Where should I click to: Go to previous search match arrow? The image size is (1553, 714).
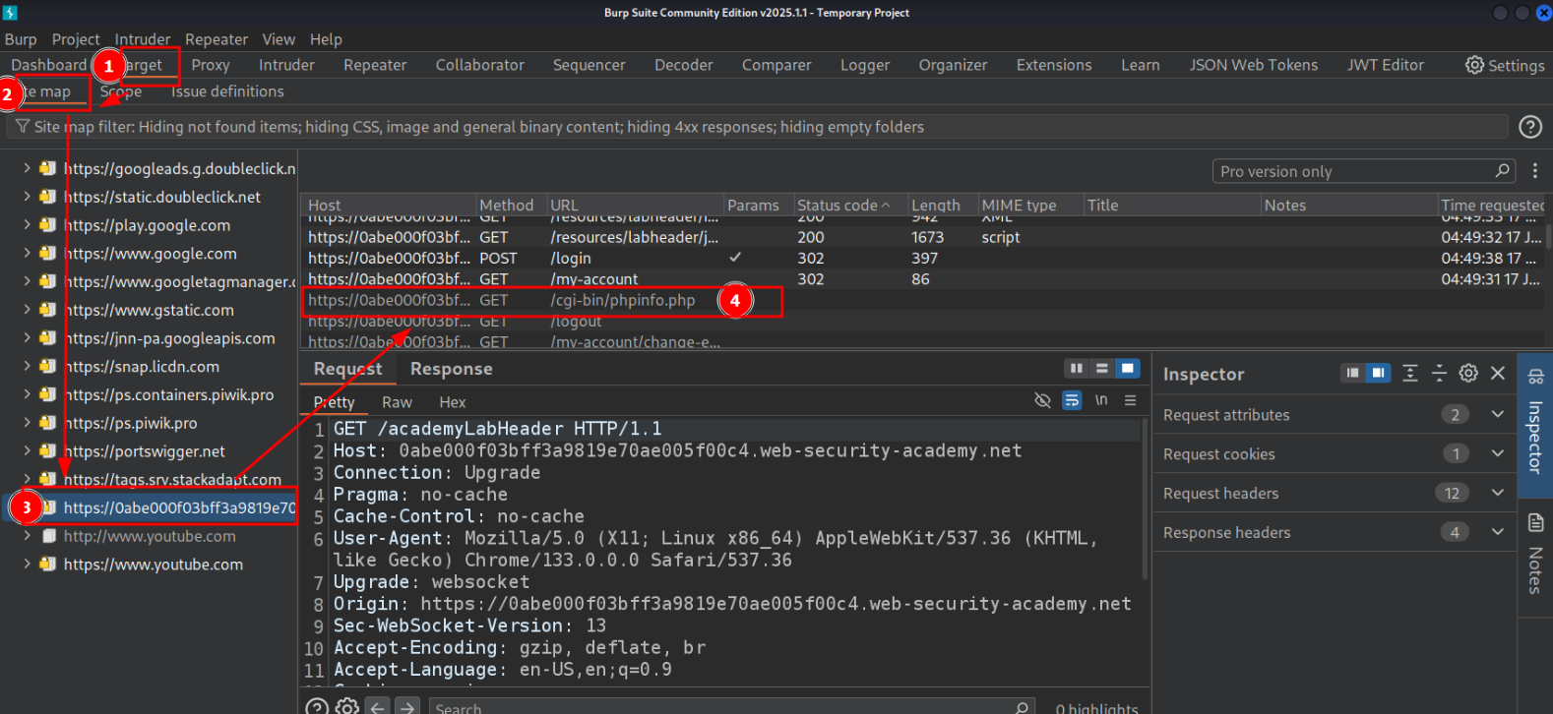[x=377, y=707]
